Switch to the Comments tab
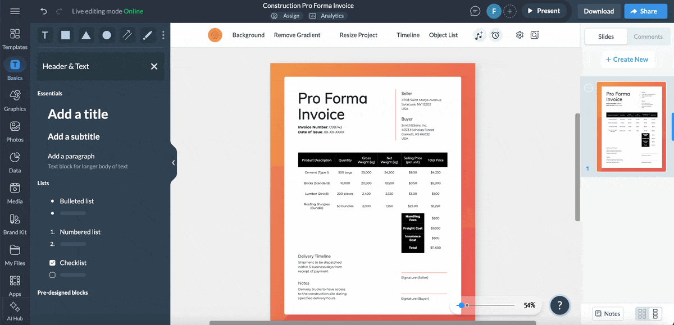The height and width of the screenshot is (325, 674). (648, 36)
